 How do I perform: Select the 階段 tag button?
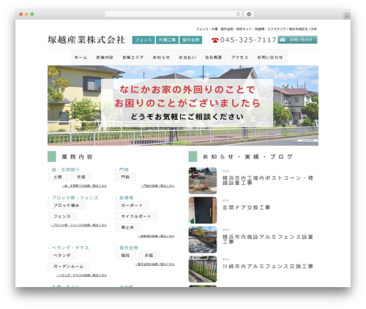click(x=125, y=256)
